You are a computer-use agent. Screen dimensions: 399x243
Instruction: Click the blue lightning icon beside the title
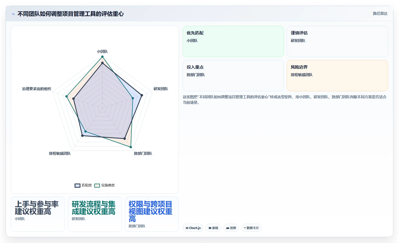point(13,14)
